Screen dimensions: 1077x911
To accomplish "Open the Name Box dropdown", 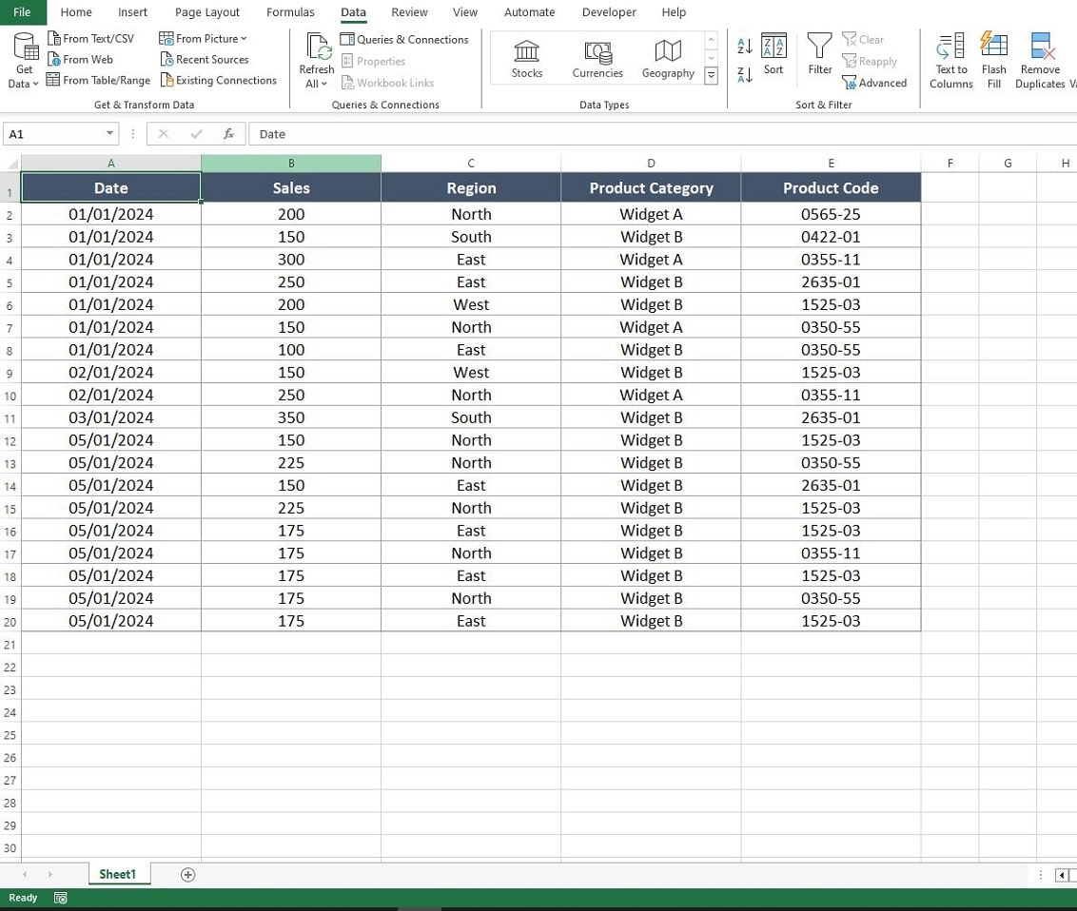I will pos(108,133).
